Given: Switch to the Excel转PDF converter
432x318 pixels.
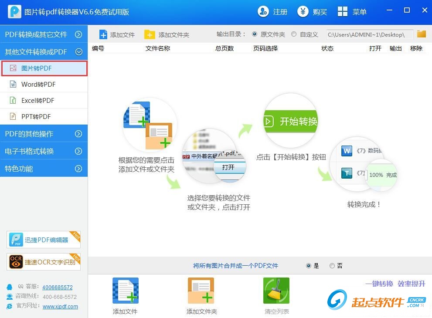Looking at the screenshot, I should (x=37, y=100).
